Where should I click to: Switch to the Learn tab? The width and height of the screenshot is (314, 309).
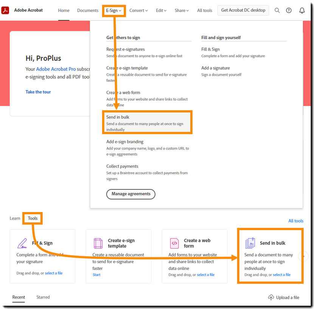point(15,218)
